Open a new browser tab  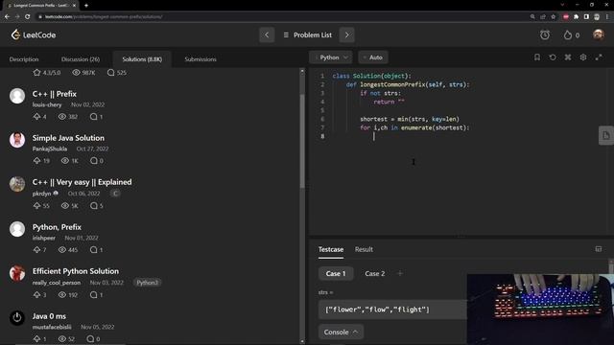[x=86, y=6]
